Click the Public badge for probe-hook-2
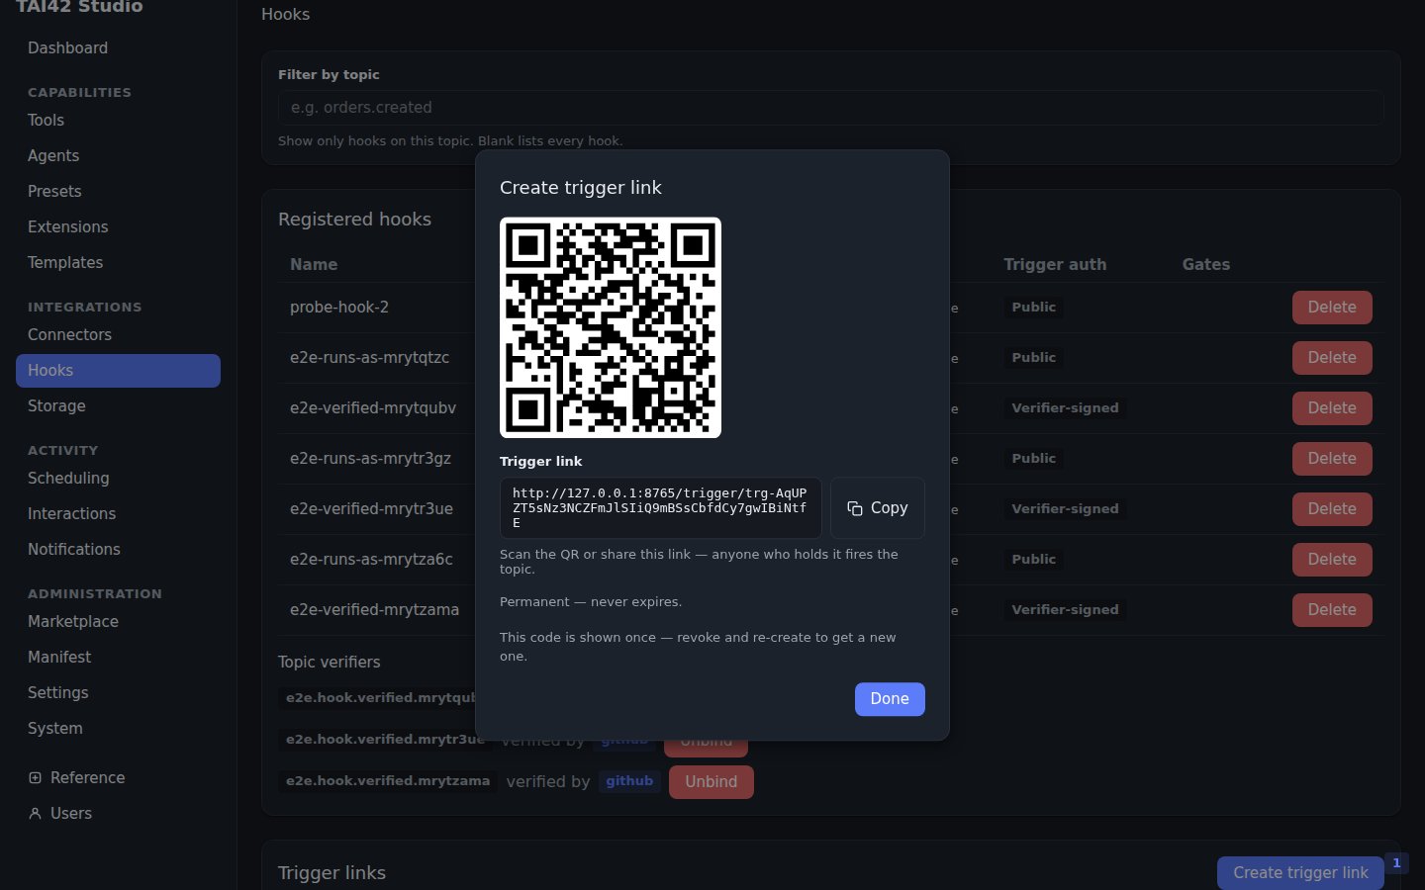This screenshot has height=890, width=1425. pos(1034,308)
